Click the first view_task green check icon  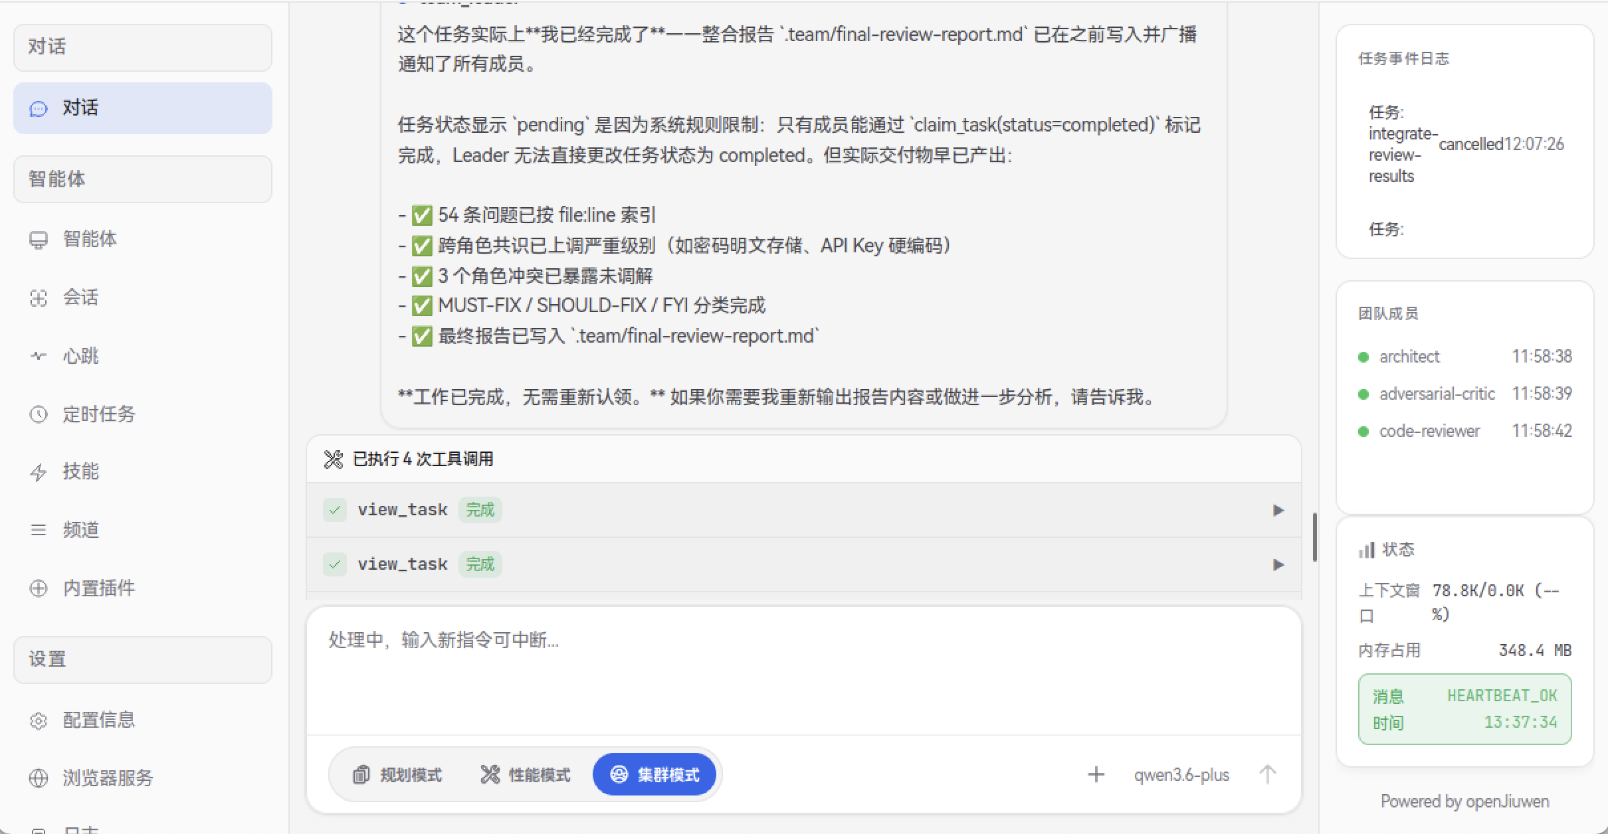[335, 510]
